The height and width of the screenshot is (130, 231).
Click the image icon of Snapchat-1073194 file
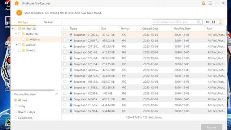71,64
